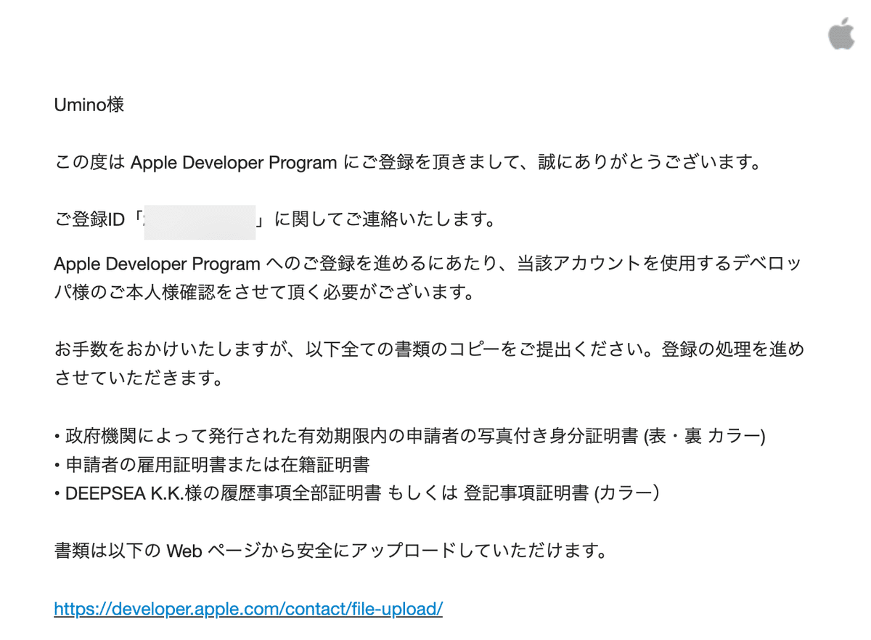The width and height of the screenshot is (871, 640).
Task: Click the bullet starting "政府機関によって発行された"
Action: [410, 437]
